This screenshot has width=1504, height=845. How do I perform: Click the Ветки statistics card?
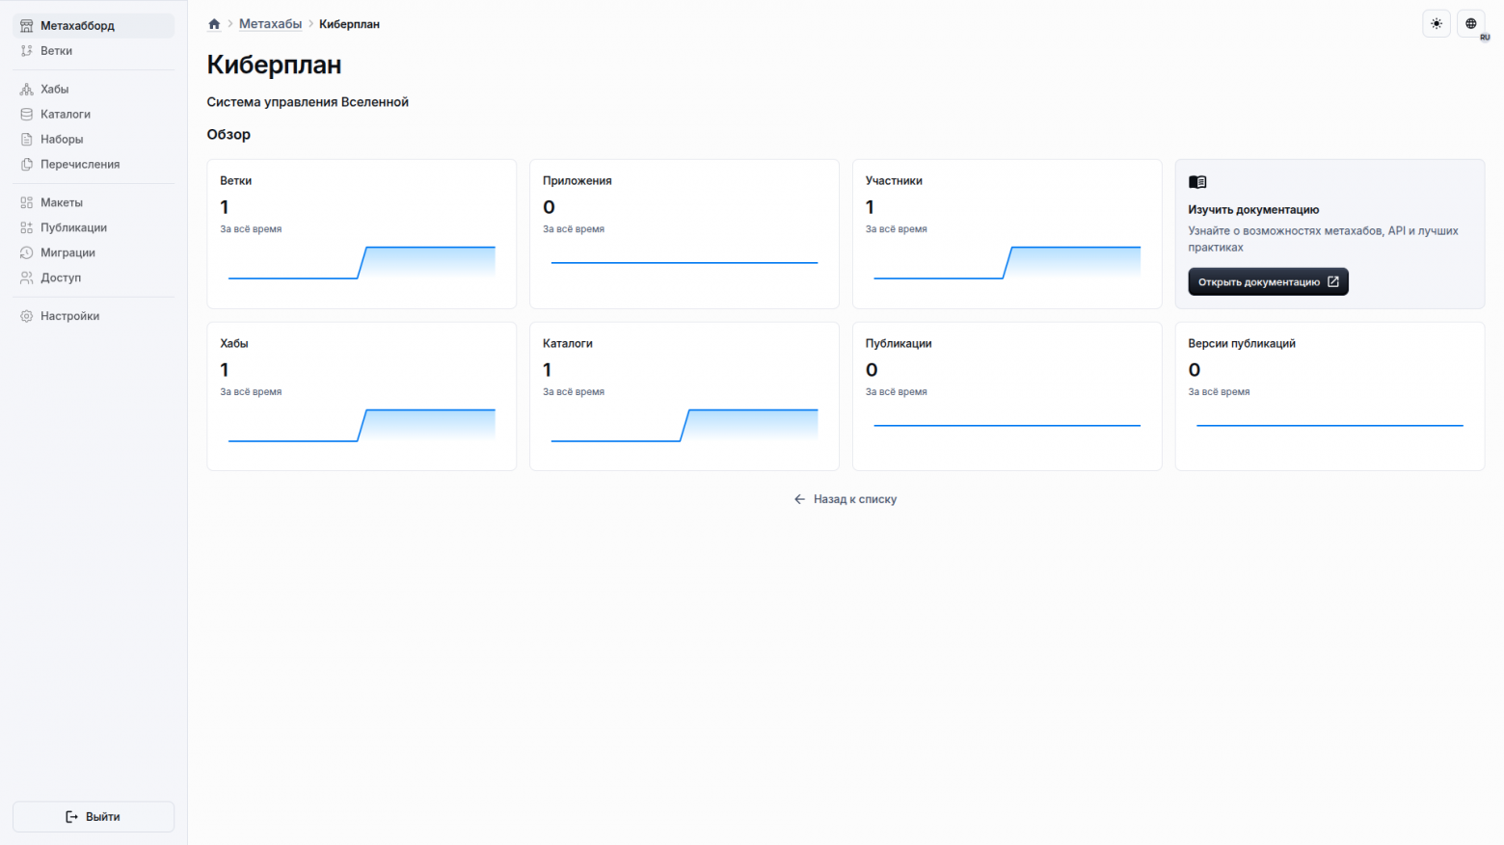[x=362, y=233]
